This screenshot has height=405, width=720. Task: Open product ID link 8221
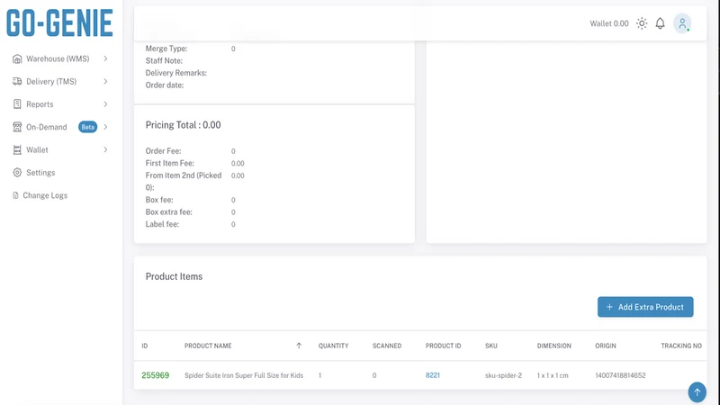pyautogui.click(x=433, y=375)
